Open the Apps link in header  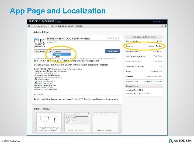(x=59, y=21)
